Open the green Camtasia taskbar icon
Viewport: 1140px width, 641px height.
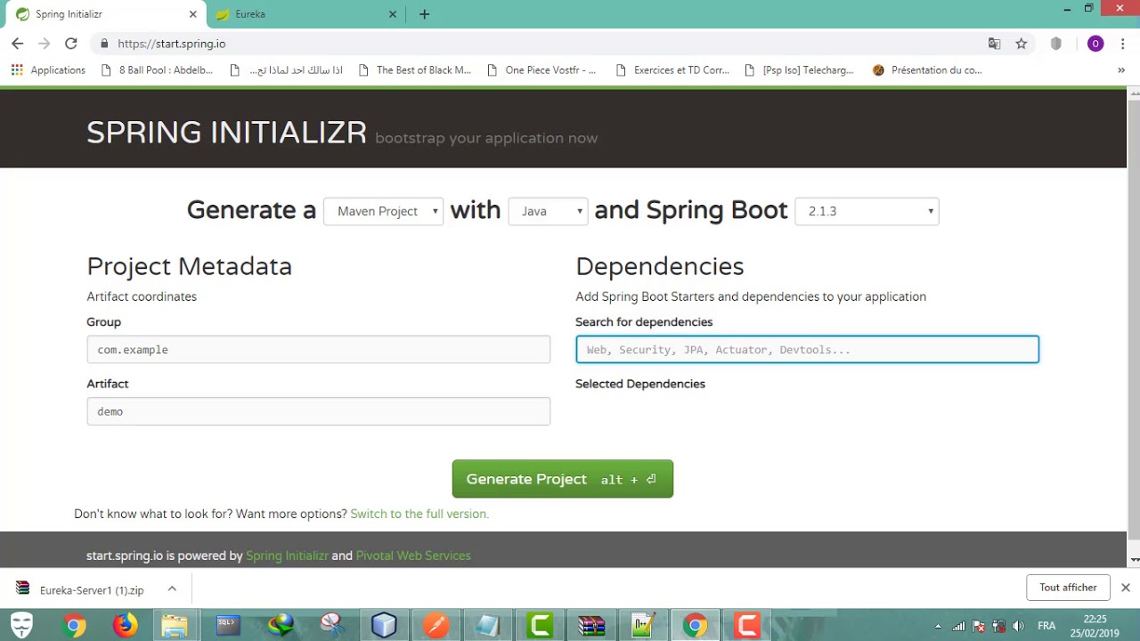(x=540, y=626)
